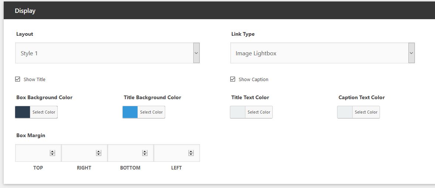Select Color for Caption Text

(x=366, y=112)
